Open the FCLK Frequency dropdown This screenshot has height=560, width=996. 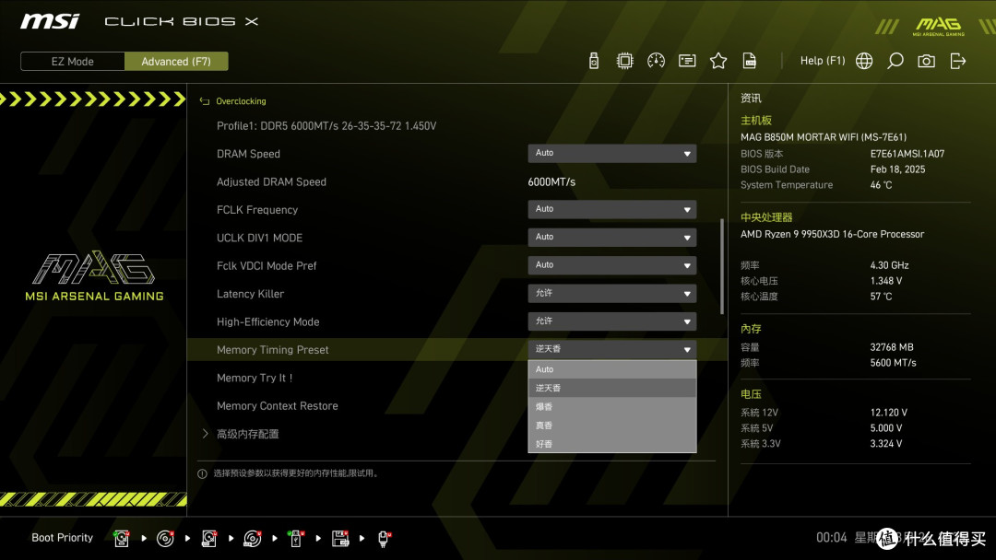click(611, 209)
